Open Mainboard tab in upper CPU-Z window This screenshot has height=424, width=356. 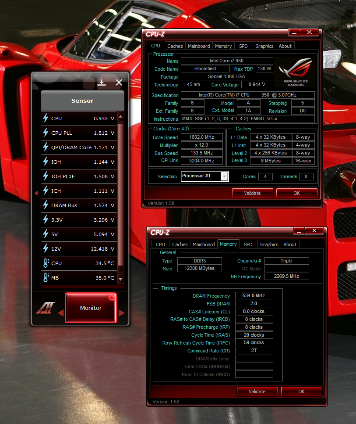coord(199,46)
